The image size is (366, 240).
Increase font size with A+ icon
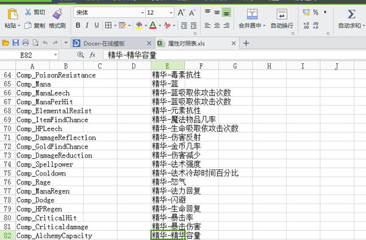pyautogui.click(x=181, y=12)
